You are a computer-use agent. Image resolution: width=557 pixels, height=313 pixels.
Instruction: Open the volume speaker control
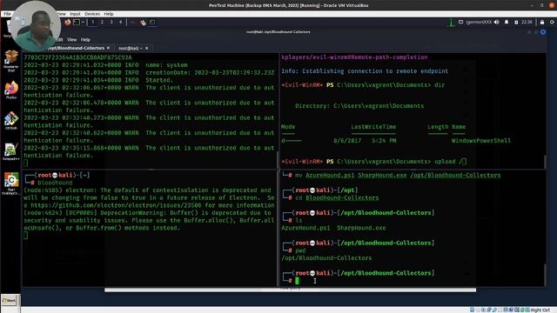tap(497, 22)
